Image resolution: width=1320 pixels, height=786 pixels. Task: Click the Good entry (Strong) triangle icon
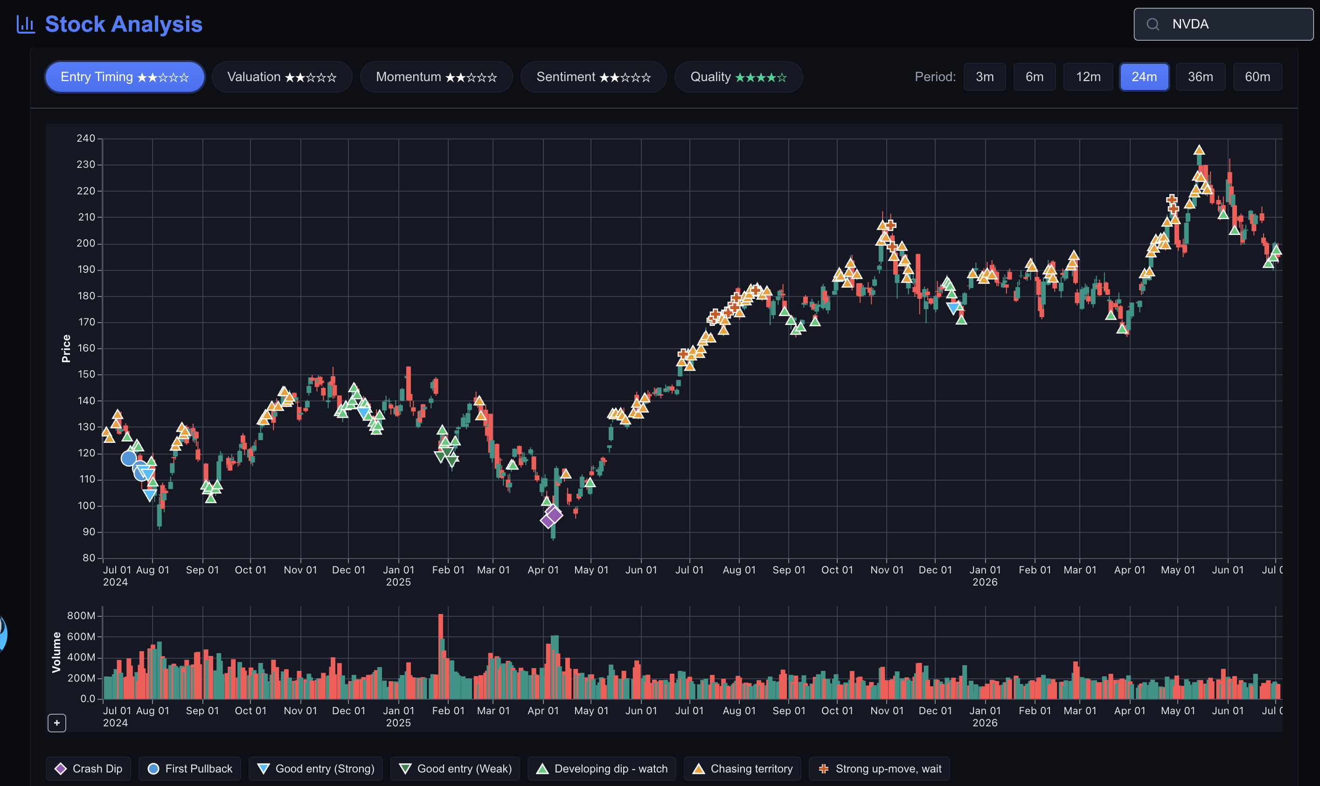(264, 769)
